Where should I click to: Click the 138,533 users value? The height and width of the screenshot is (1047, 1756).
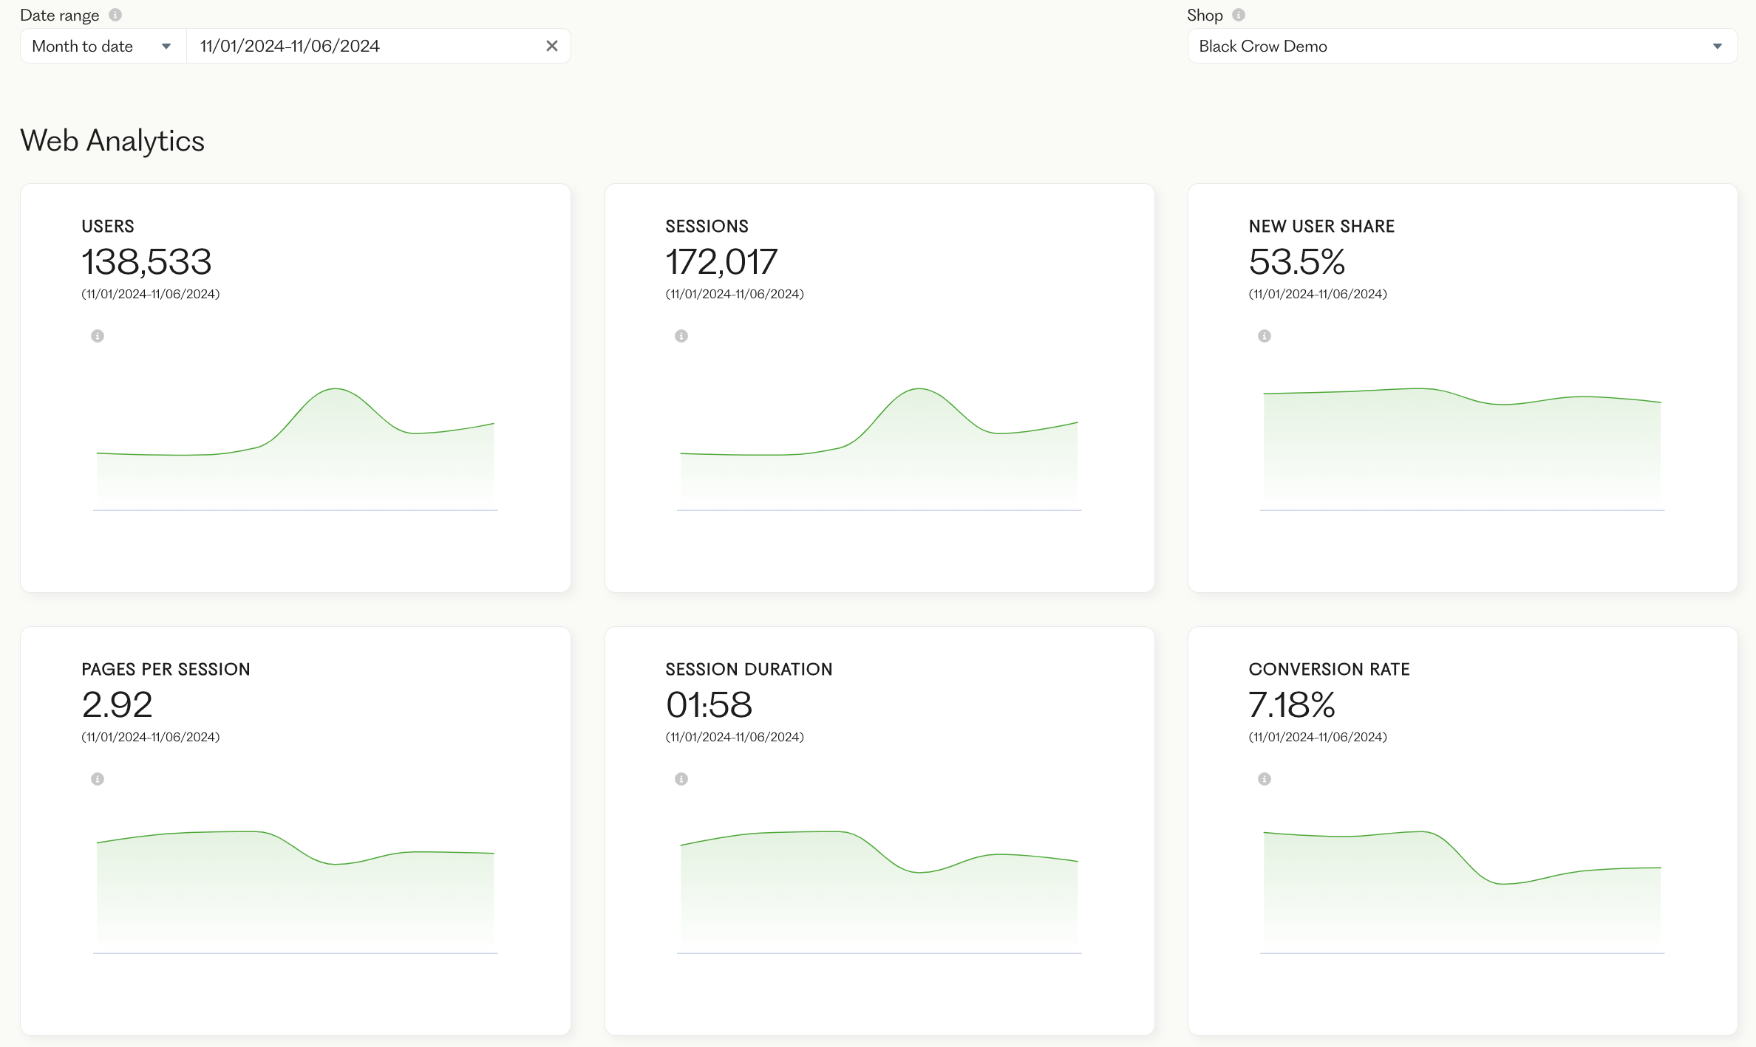(x=146, y=261)
